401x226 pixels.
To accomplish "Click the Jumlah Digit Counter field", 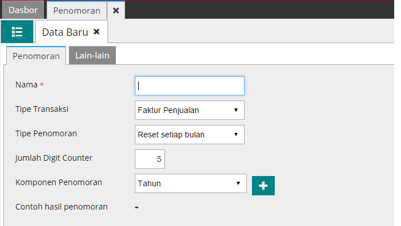I will tap(150, 159).
